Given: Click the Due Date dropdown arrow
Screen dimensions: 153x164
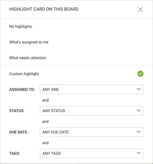Looking at the screenshot, I should pyautogui.click(x=139, y=132).
